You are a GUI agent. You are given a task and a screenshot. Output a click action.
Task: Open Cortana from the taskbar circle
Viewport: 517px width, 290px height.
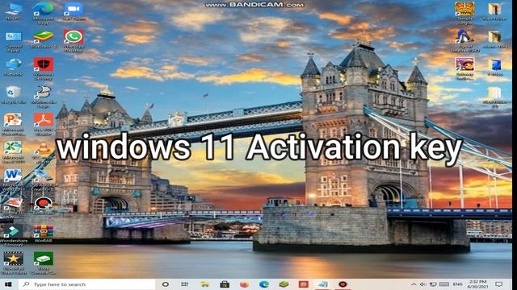pos(166,284)
